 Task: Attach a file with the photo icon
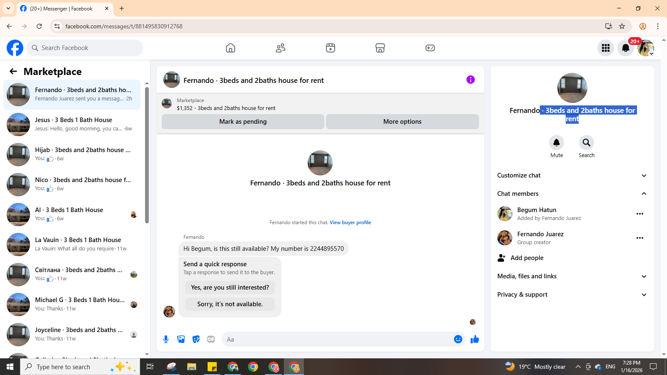point(181,339)
